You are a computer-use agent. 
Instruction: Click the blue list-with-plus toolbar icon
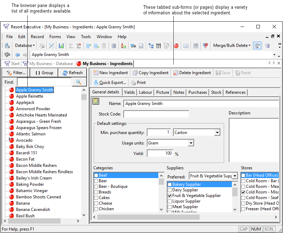(88, 45)
